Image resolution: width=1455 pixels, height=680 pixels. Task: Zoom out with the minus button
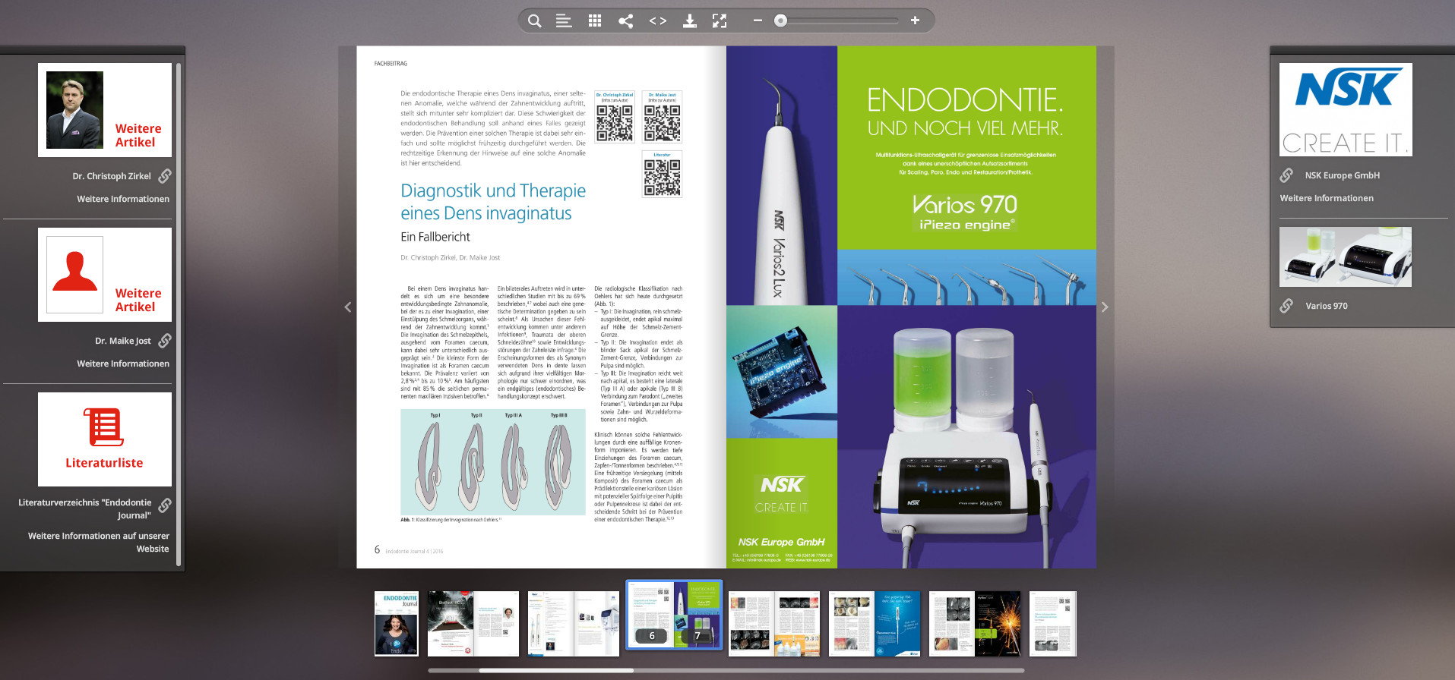click(x=758, y=20)
